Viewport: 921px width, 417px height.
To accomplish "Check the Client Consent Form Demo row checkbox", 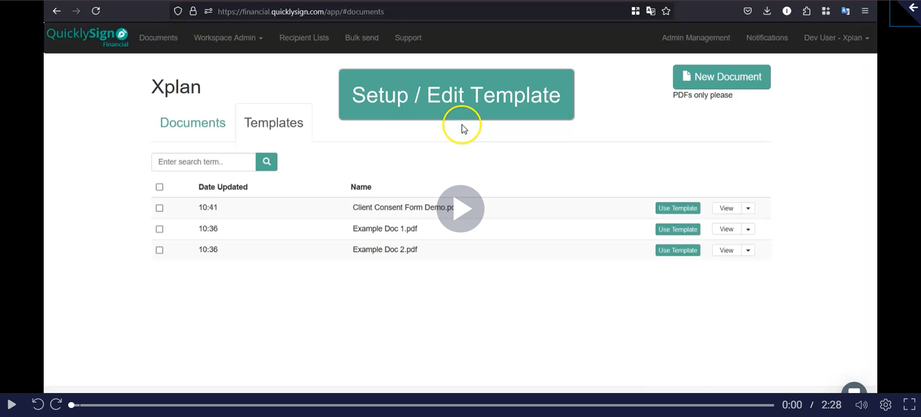I will [x=159, y=208].
